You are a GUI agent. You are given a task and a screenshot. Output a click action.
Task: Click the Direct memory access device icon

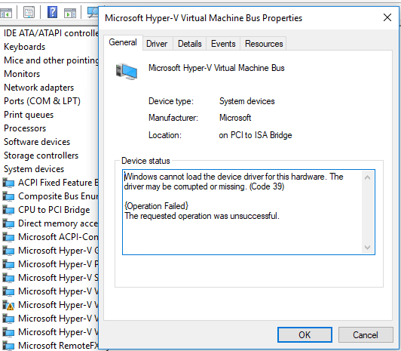click(8, 223)
